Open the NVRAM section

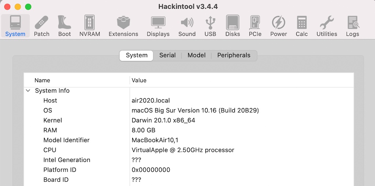[x=90, y=26]
